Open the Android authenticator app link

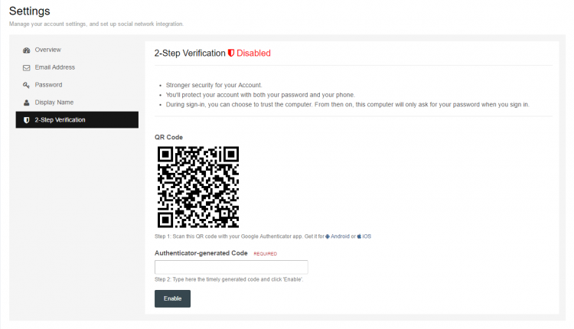click(340, 236)
